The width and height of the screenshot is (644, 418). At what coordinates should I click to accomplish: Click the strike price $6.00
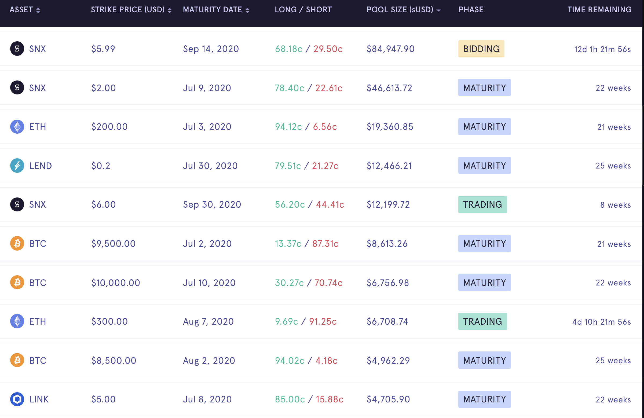pyautogui.click(x=103, y=205)
